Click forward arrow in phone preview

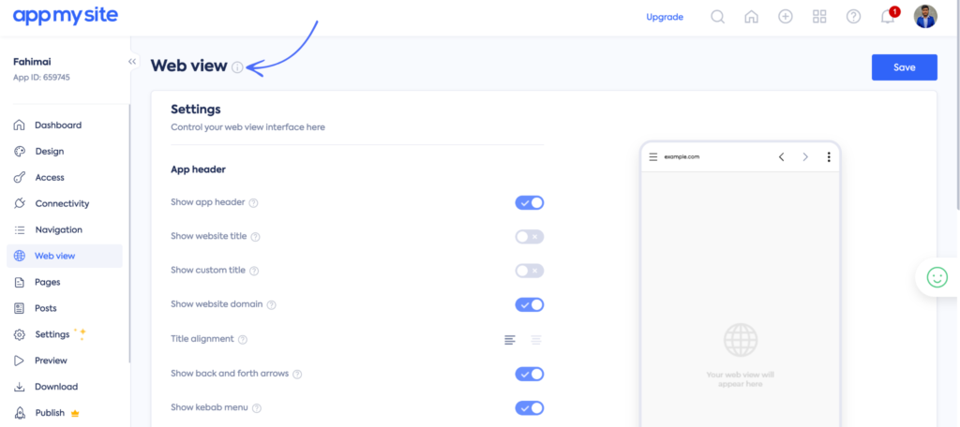click(x=805, y=157)
